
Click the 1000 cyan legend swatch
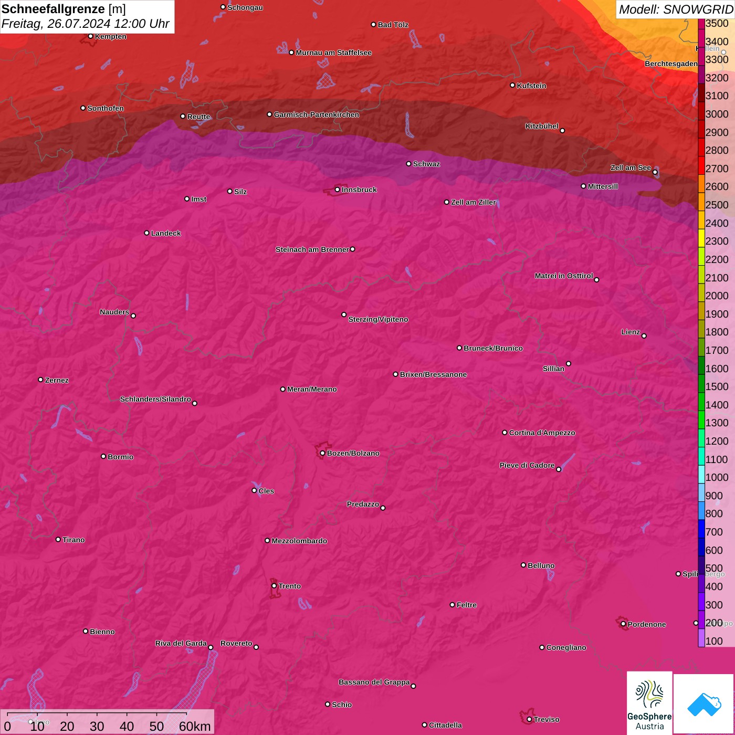pyautogui.click(x=701, y=474)
